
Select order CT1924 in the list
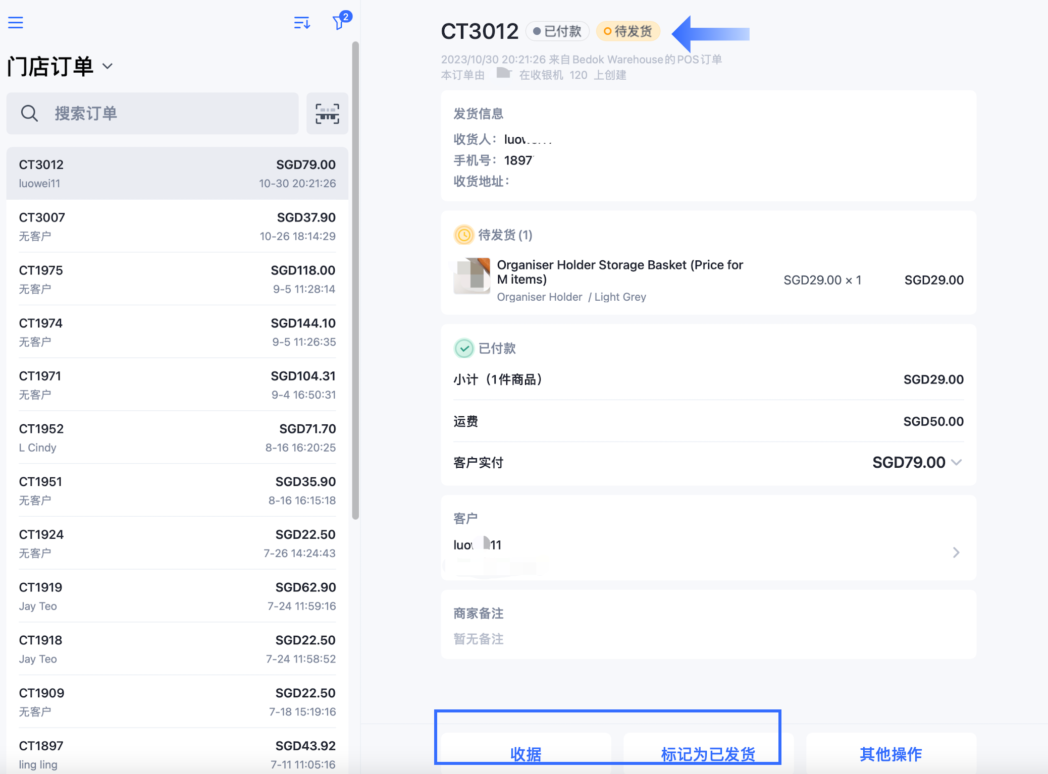pyautogui.click(x=177, y=543)
